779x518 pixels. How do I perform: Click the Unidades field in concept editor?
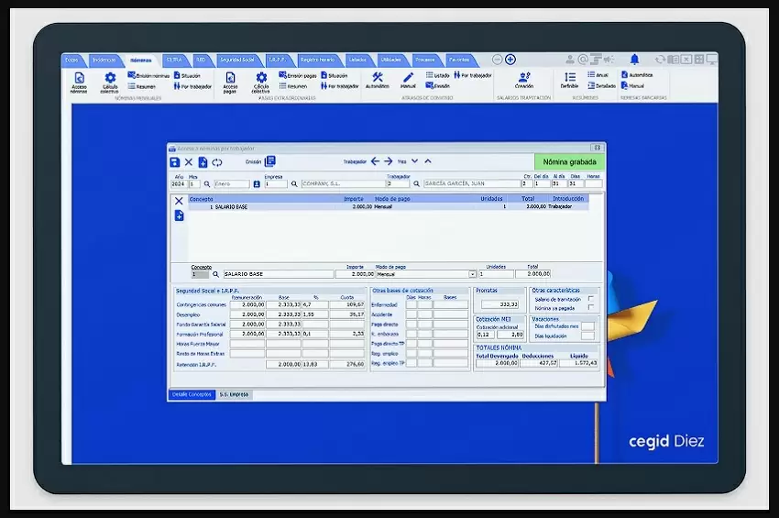[496, 274]
